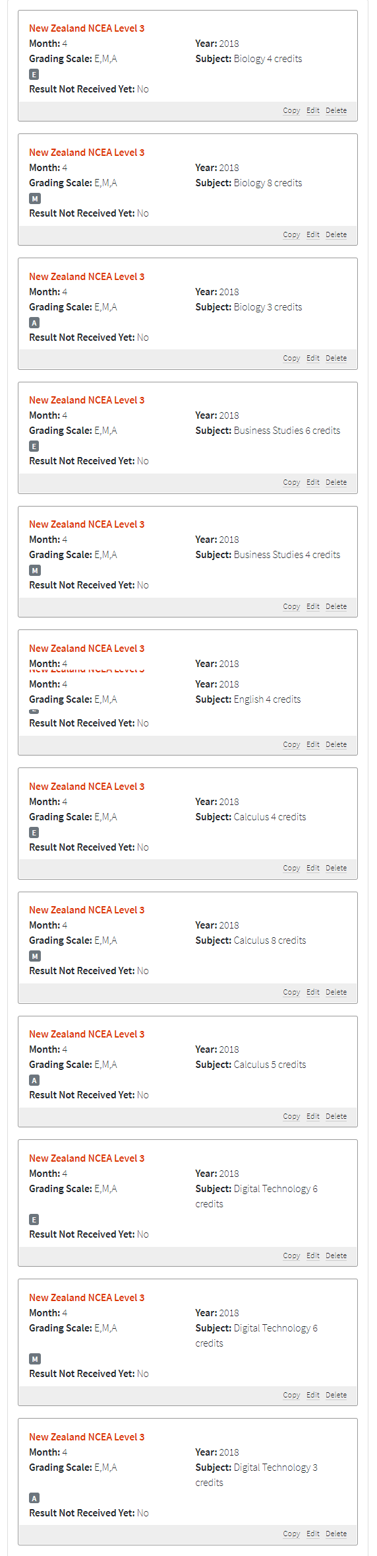Click the A badge for Calculus 5 credits
The height and width of the screenshot is (1556, 377).
tap(34, 1080)
